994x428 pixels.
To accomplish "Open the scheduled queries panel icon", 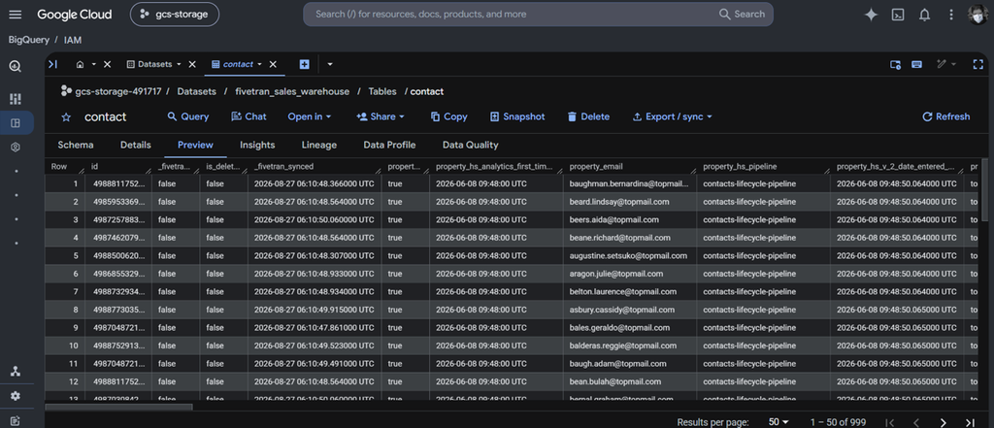I will (x=895, y=64).
